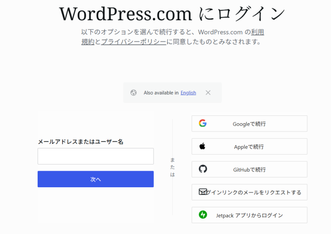This screenshot has height=234, width=331.
Task: Click the GitHub octocat icon
Action: point(203,169)
